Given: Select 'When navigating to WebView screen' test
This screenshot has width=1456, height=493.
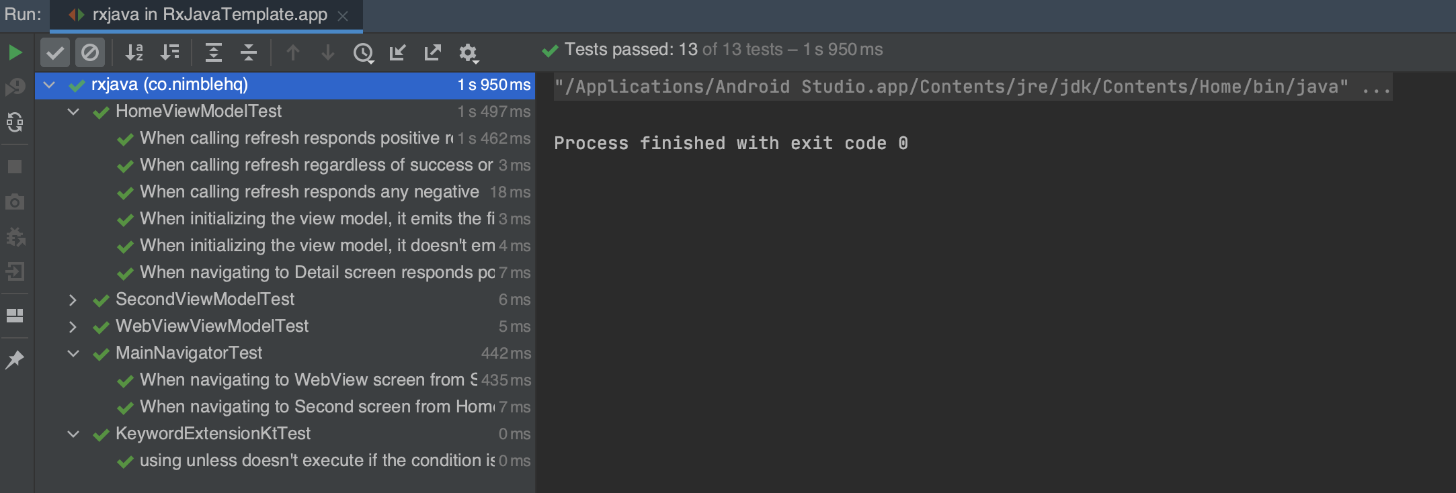Looking at the screenshot, I should coord(285,380).
